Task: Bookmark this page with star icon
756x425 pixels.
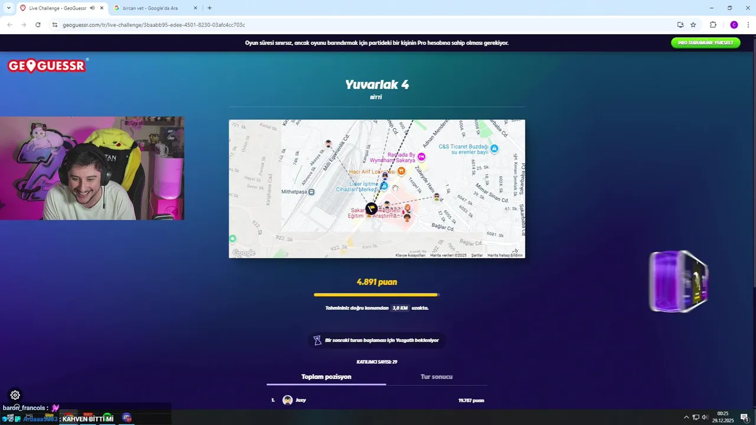Action: click(x=693, y=25)
